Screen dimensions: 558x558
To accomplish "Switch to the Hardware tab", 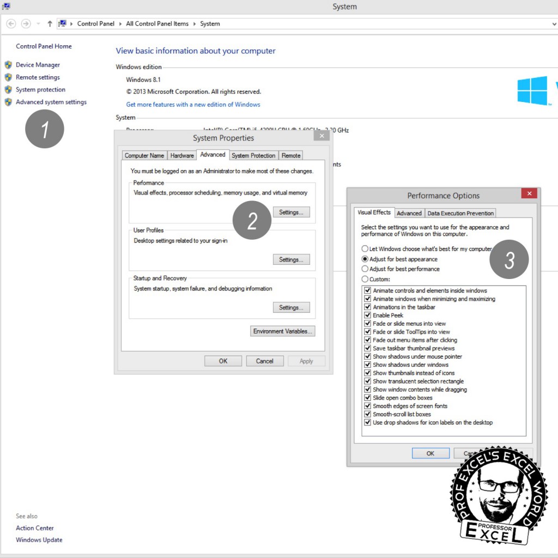I will (182, 155).
